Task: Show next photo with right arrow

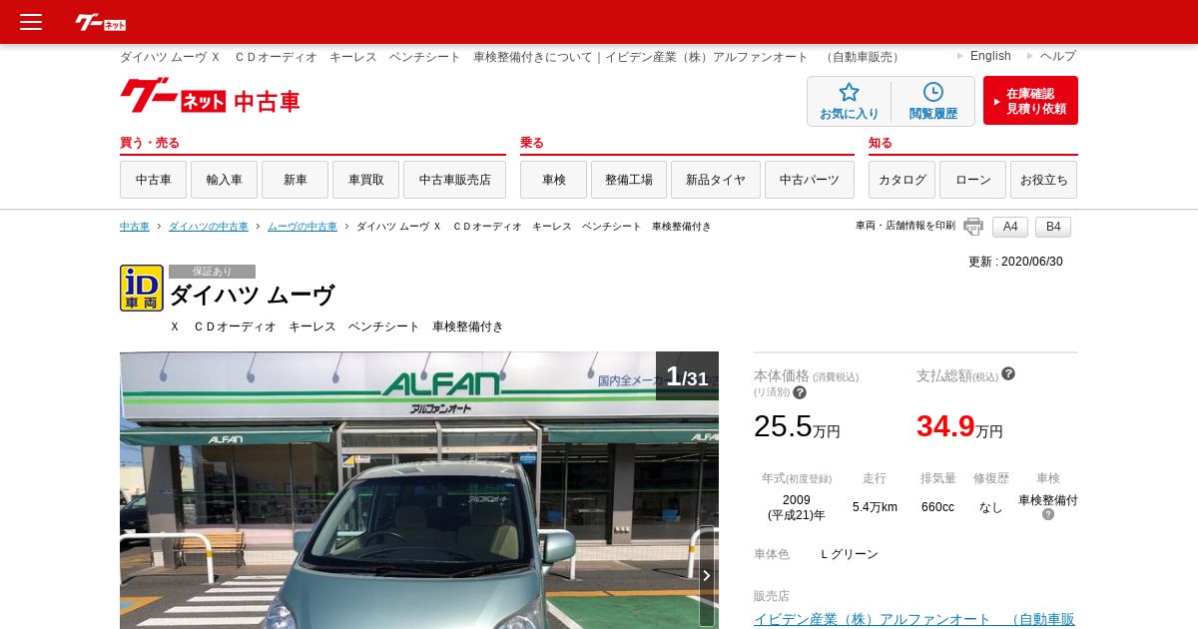Action: [x=707, y=576]
